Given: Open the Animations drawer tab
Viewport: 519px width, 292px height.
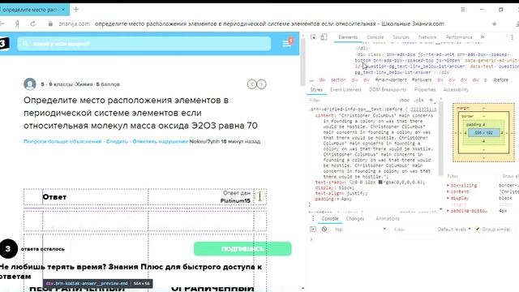Looking at the screenshot, I should (388, 218).
